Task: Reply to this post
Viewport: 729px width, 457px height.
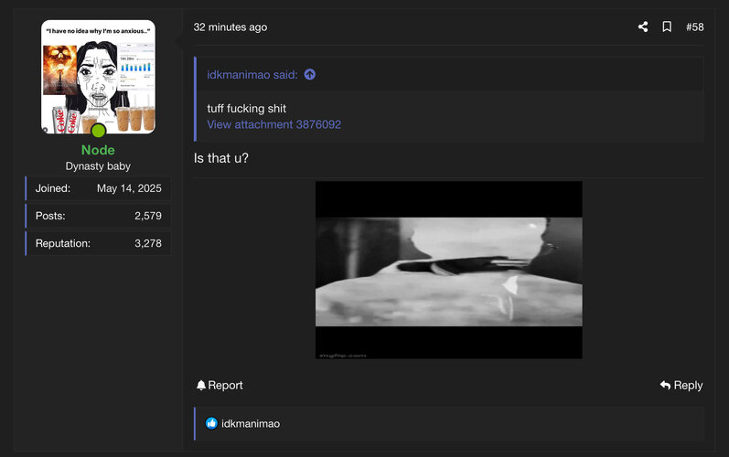Action: 681,385
